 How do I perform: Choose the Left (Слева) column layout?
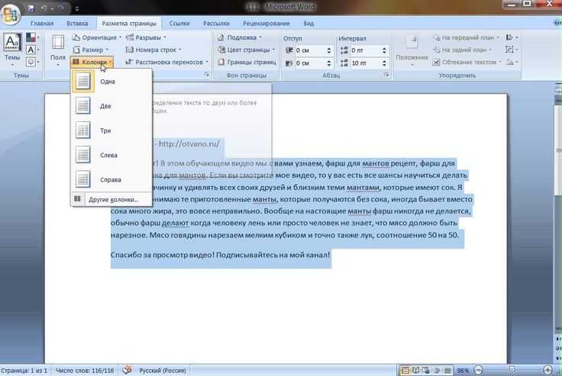pyautogui.click(x=111, y=155)
